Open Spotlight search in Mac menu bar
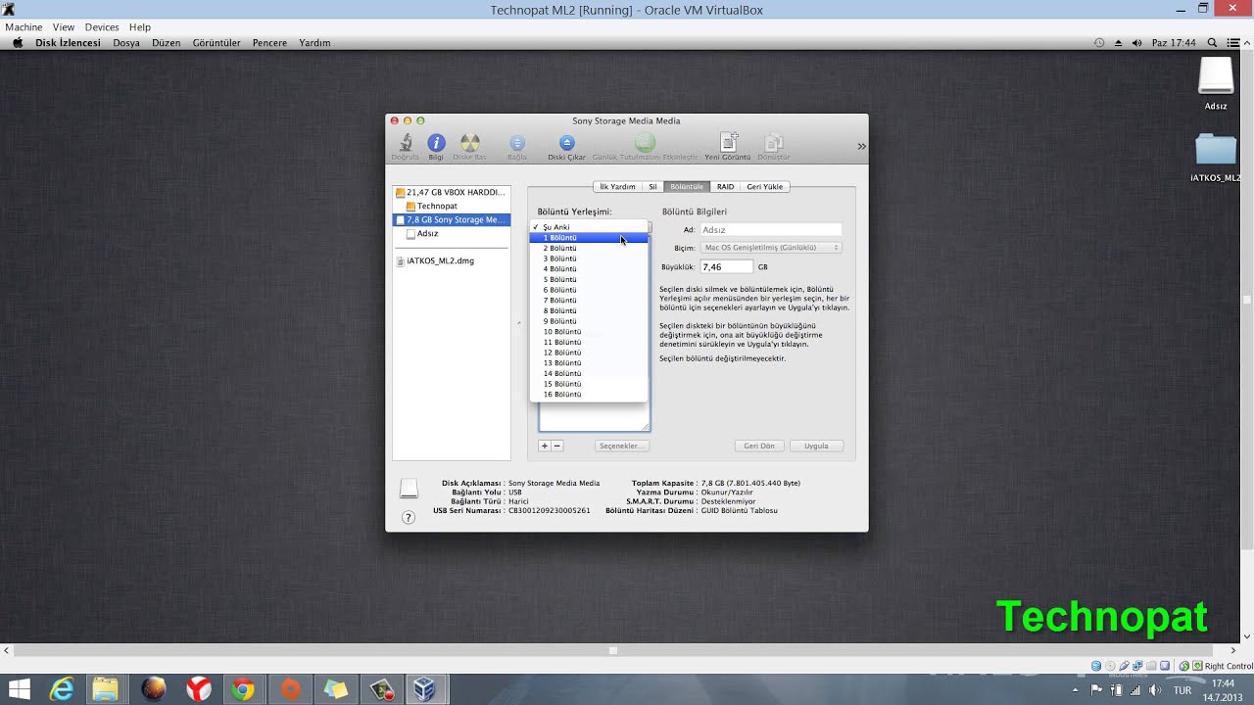Screen dimensions: 1254x705 (1212, 43)
